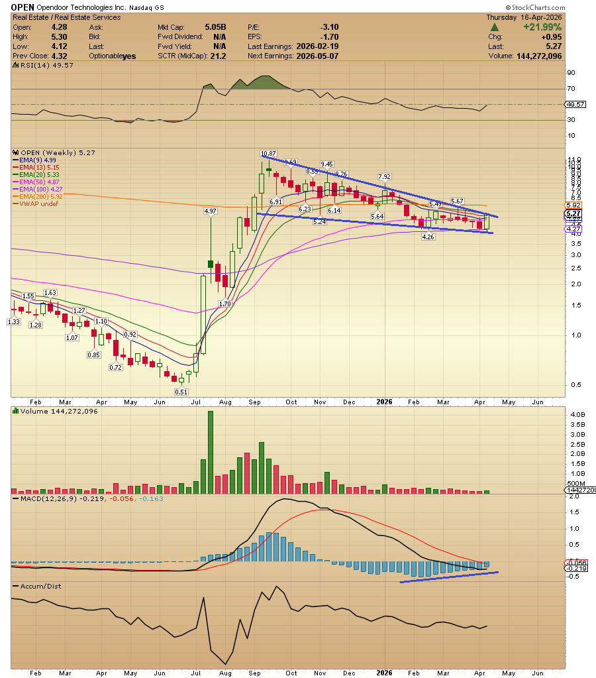Click the Mkt Cap value 5.05B
Screen dimensions: 596x678
[215, 27]
